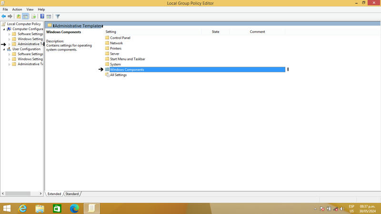Select the All Settings item
381x214 pixels.
118,75
